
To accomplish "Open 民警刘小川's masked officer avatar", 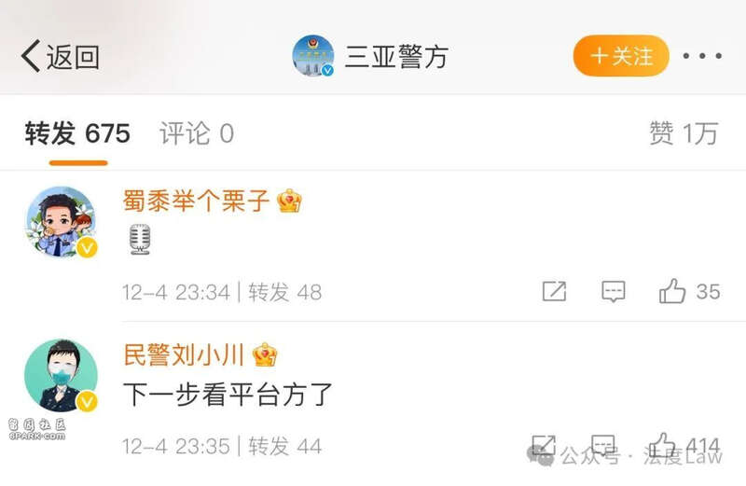I will (x=62, y=376).
